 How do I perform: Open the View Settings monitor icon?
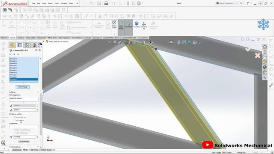point(171,42)
